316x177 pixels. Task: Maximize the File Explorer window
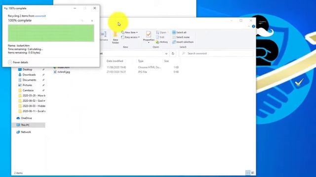(241, 21)
